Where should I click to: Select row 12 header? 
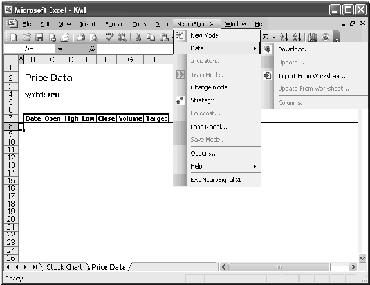click(x=11, y=158)
